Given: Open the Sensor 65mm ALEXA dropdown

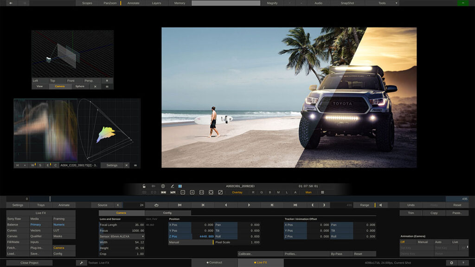Looking at the screenshot, I should pos(122,236).
